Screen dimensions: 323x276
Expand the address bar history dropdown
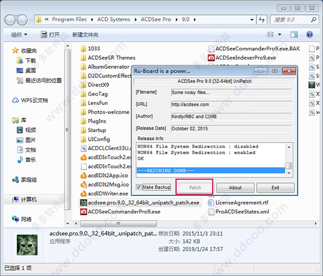click(252, 20)
